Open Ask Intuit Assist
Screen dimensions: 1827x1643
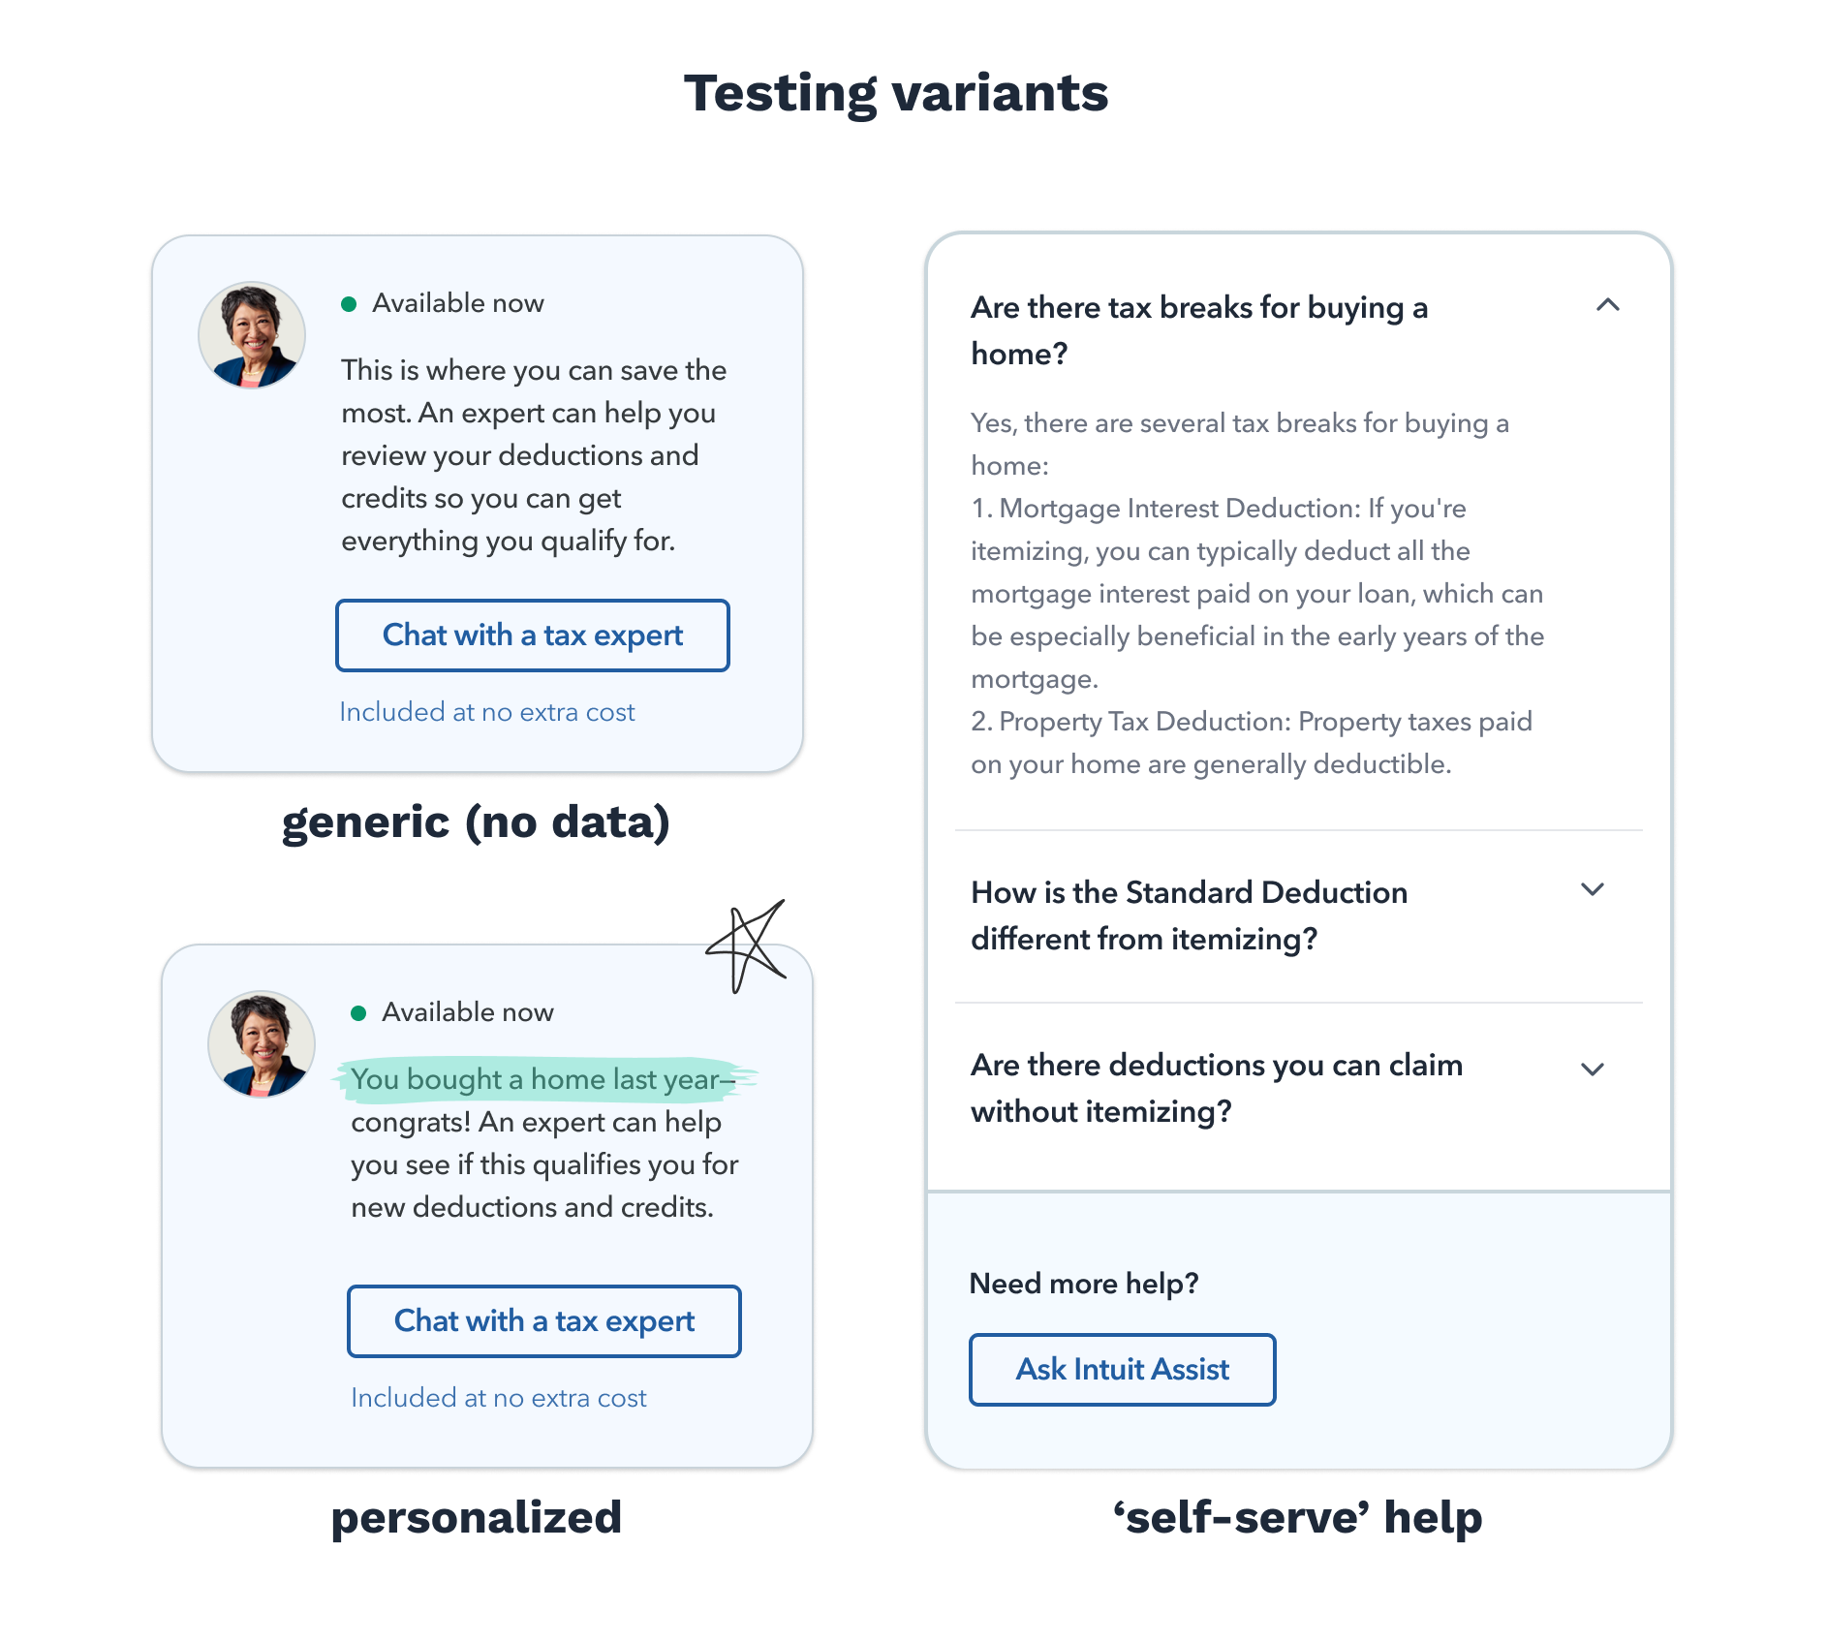pyautogui.click(x=1122, y=1369)
